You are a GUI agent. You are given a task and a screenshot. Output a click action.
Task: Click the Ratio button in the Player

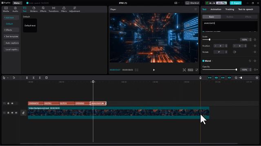pyautogui.click(x=190, y=70)
